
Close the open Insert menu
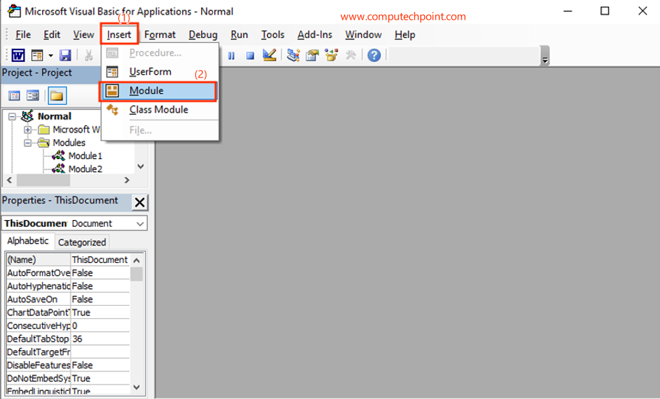(x=119, y=35)
